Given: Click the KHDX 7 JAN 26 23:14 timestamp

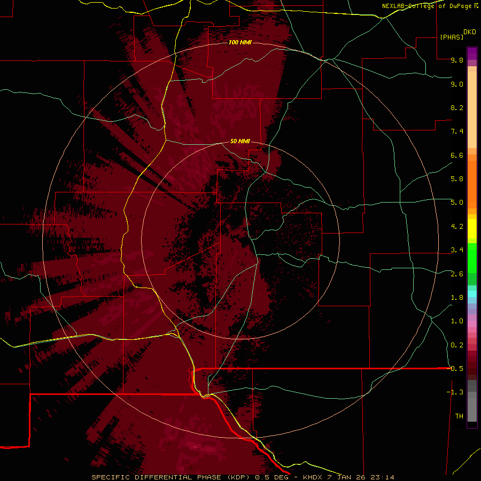Looking at the screenshot, I should pos(348,477).
